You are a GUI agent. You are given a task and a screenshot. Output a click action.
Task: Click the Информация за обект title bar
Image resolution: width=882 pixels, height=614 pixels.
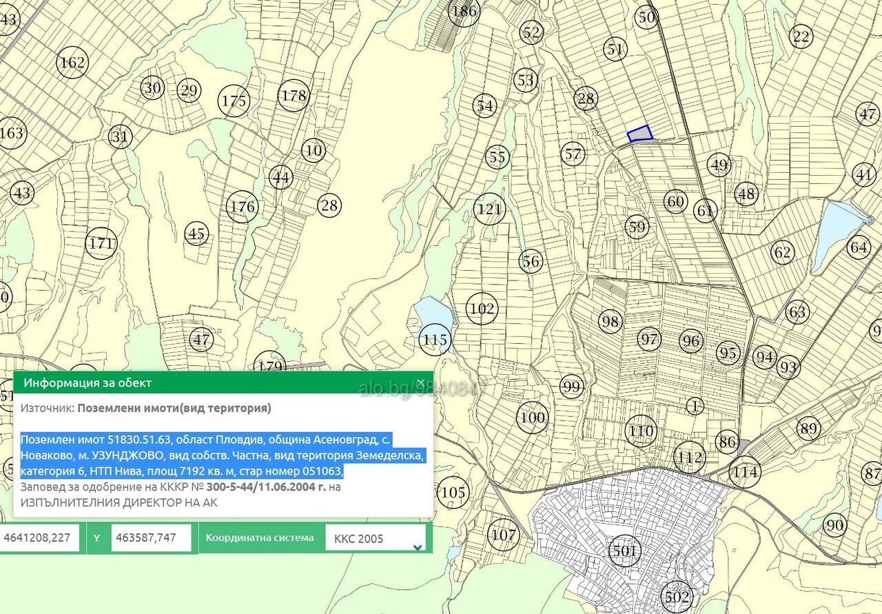pyautogui.click(x=223, y=382)
